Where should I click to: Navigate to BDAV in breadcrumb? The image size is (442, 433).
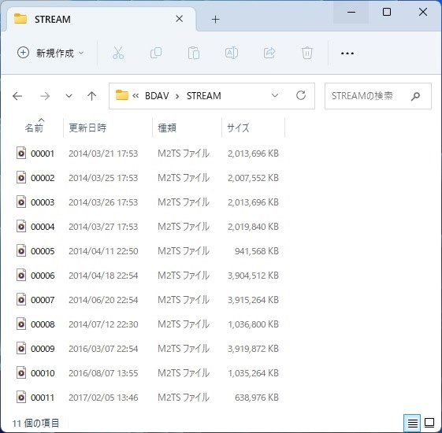click(157, 96)
